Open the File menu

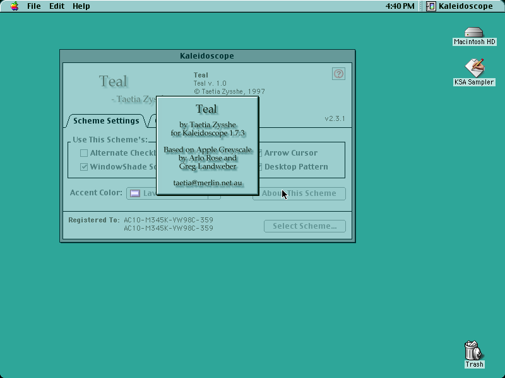point(34,6)
